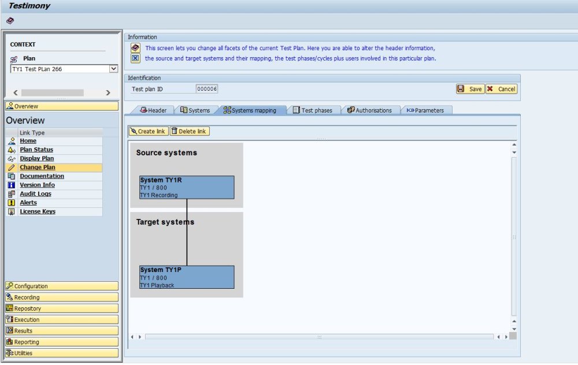Viewport: 578px width, 365px height.
Task: Expand the Repository section
Action: click(x=62, y=308)
